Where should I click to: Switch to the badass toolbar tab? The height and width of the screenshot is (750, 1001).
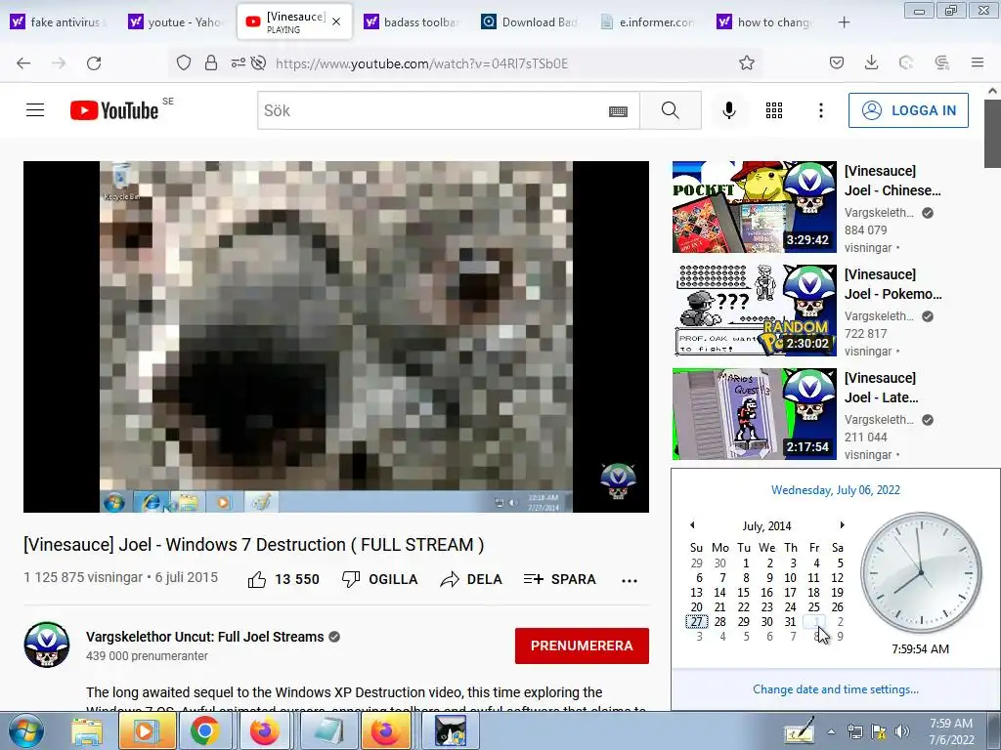pyautogui.click(x=412, y=21)
